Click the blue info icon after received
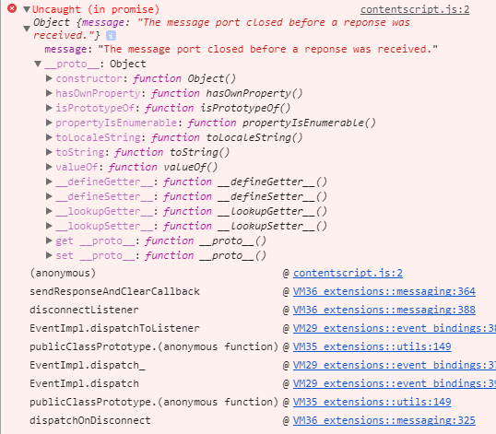The height and width of the screenshot is (434, 496). click(111, 35)
